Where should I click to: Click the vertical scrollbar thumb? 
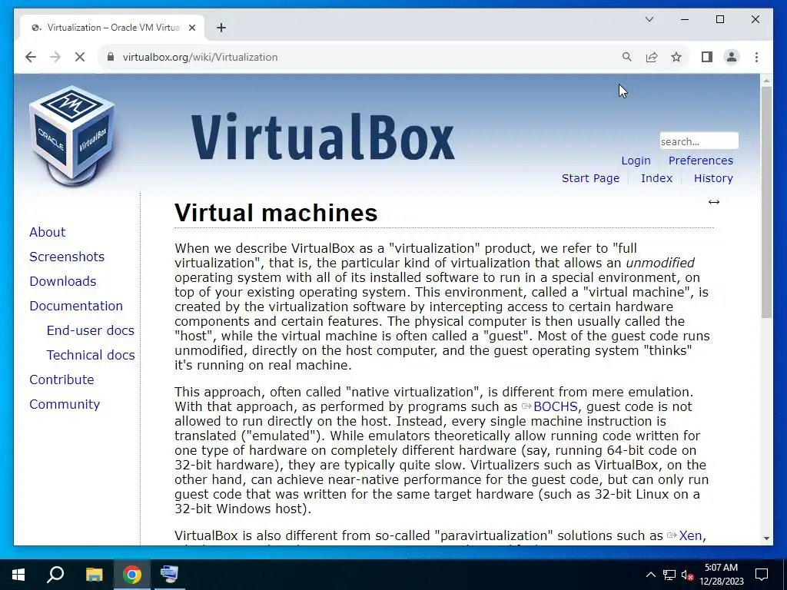766,202
